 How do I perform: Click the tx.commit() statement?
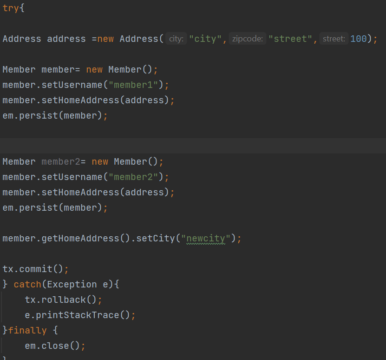pyautogui.click(x=35, y=269)
